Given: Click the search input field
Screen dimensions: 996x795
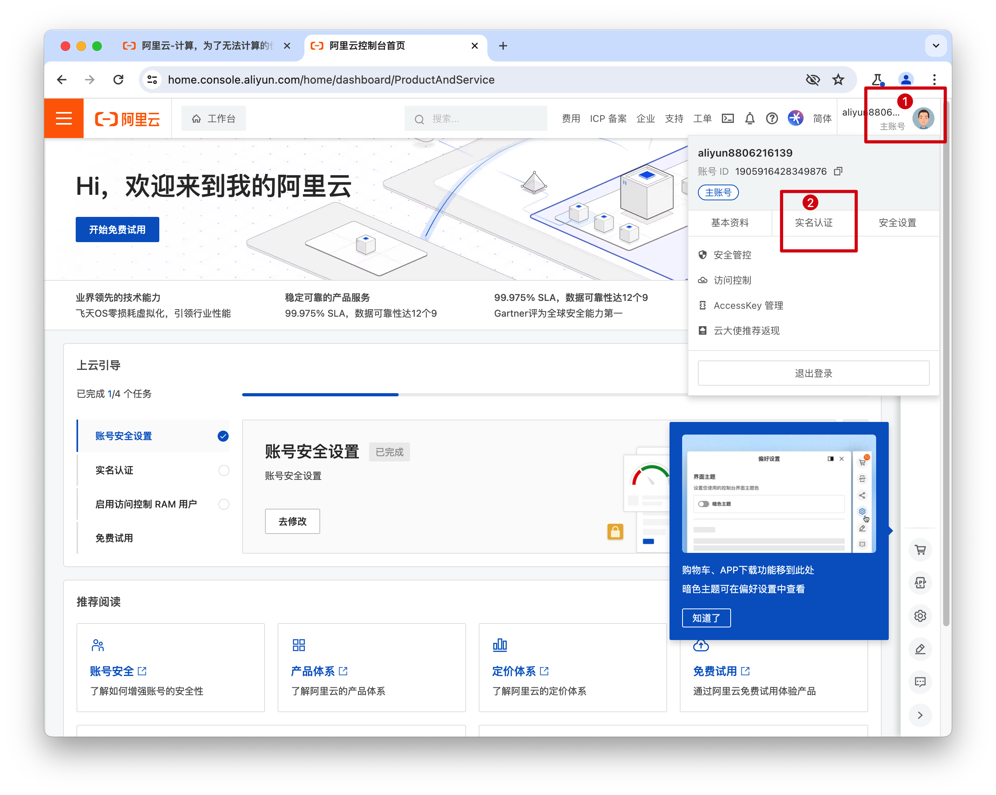Looking at the screenshot, I should [476, 119].
